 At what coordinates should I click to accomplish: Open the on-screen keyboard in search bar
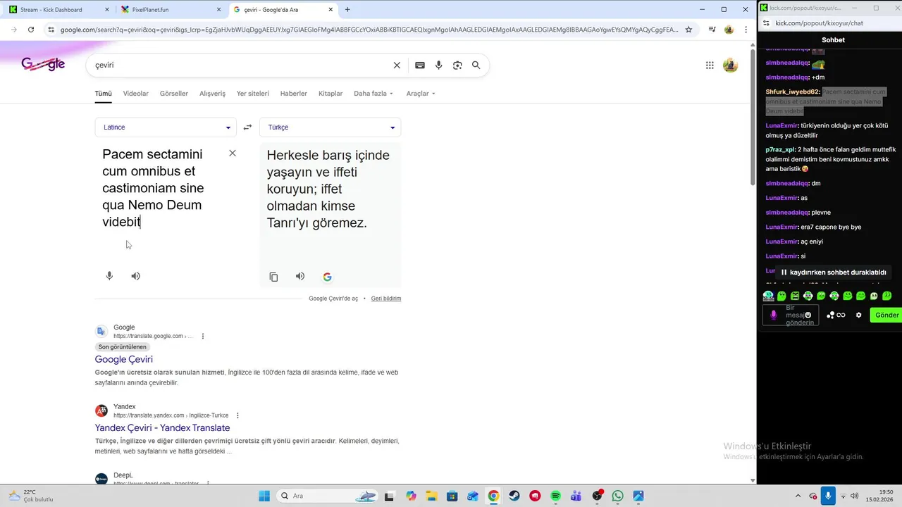pos(420,65)
